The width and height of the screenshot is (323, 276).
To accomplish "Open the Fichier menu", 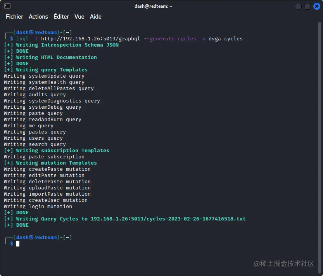I will [x=14, y=17].
